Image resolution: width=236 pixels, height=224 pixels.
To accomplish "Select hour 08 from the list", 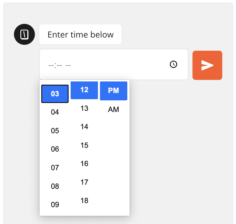I will (55, 186).
